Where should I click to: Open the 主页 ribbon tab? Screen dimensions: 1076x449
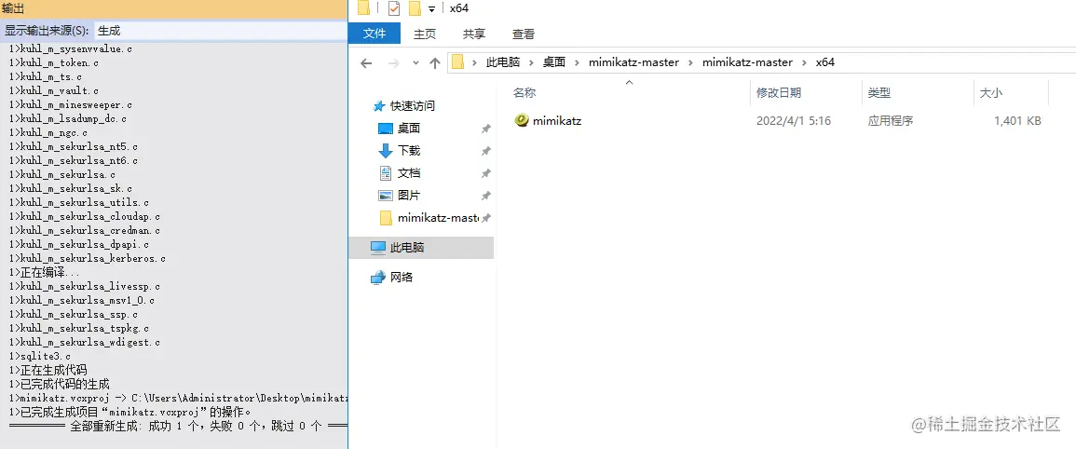(x=425, y=34)
